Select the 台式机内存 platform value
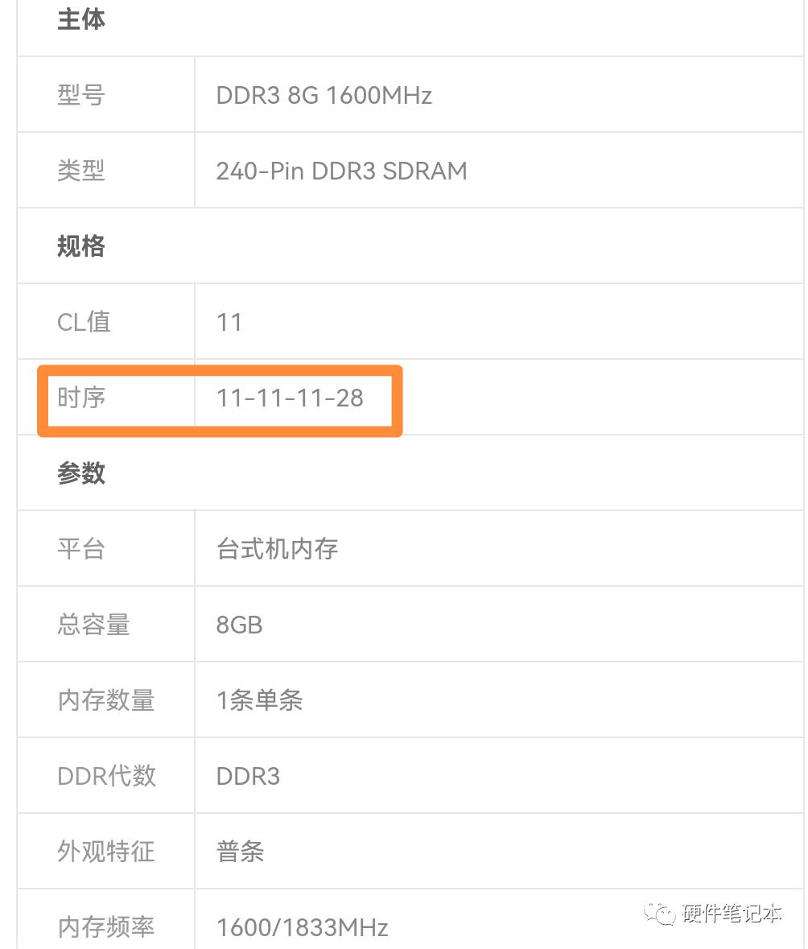This screenshot has width=808, height=949. [x=277, y=549]
